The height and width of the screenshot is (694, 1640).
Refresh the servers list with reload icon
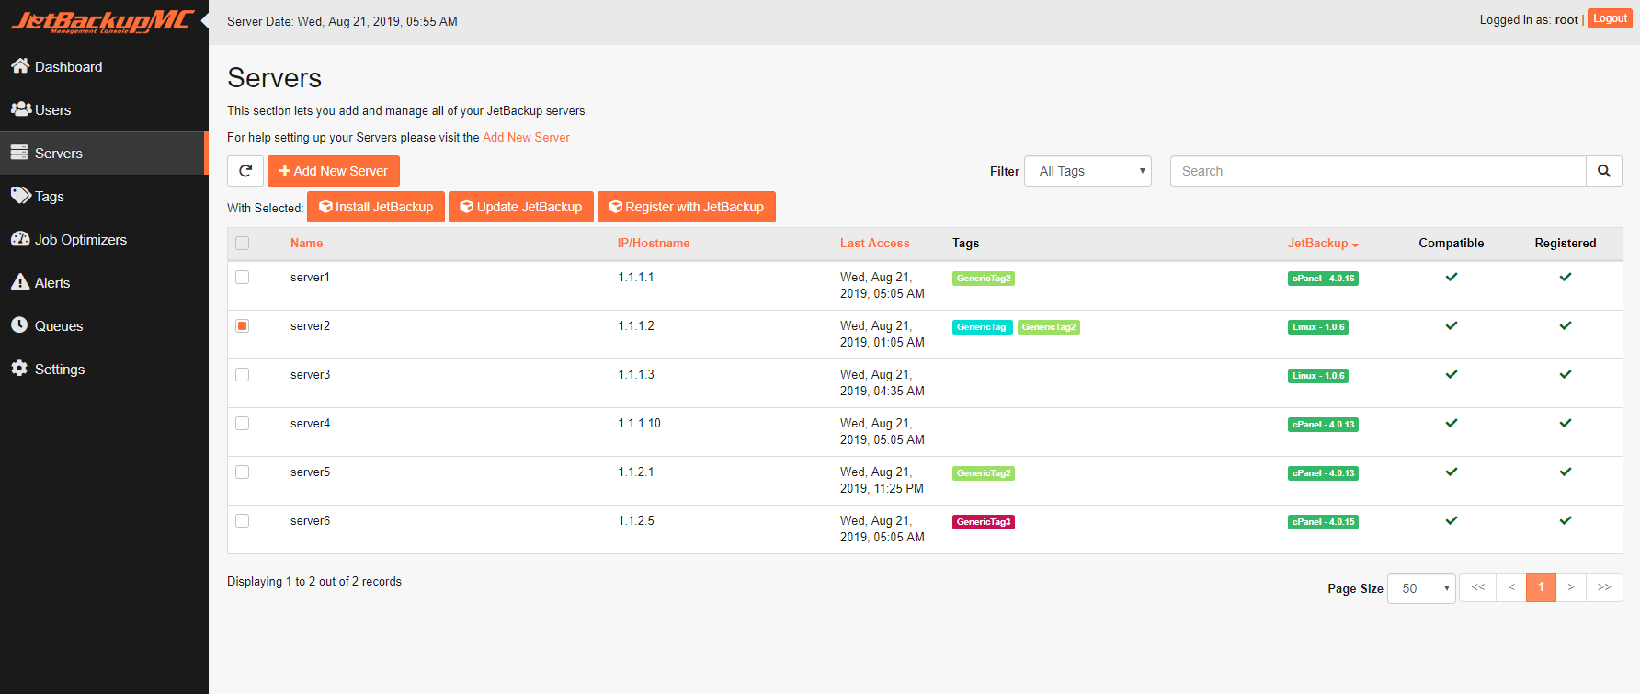pyautogui.click(x=245, y=171)
